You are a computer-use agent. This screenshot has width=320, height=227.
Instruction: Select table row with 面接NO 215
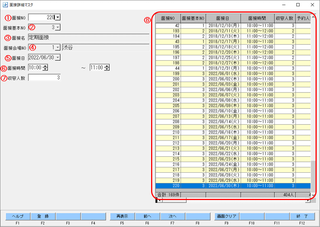click(x=233, y=159)
